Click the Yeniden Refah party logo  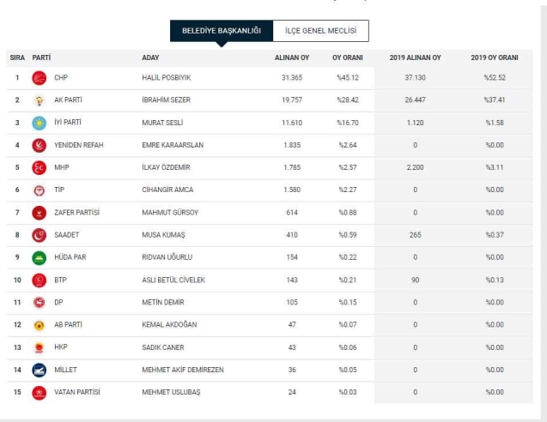point(39,145)
